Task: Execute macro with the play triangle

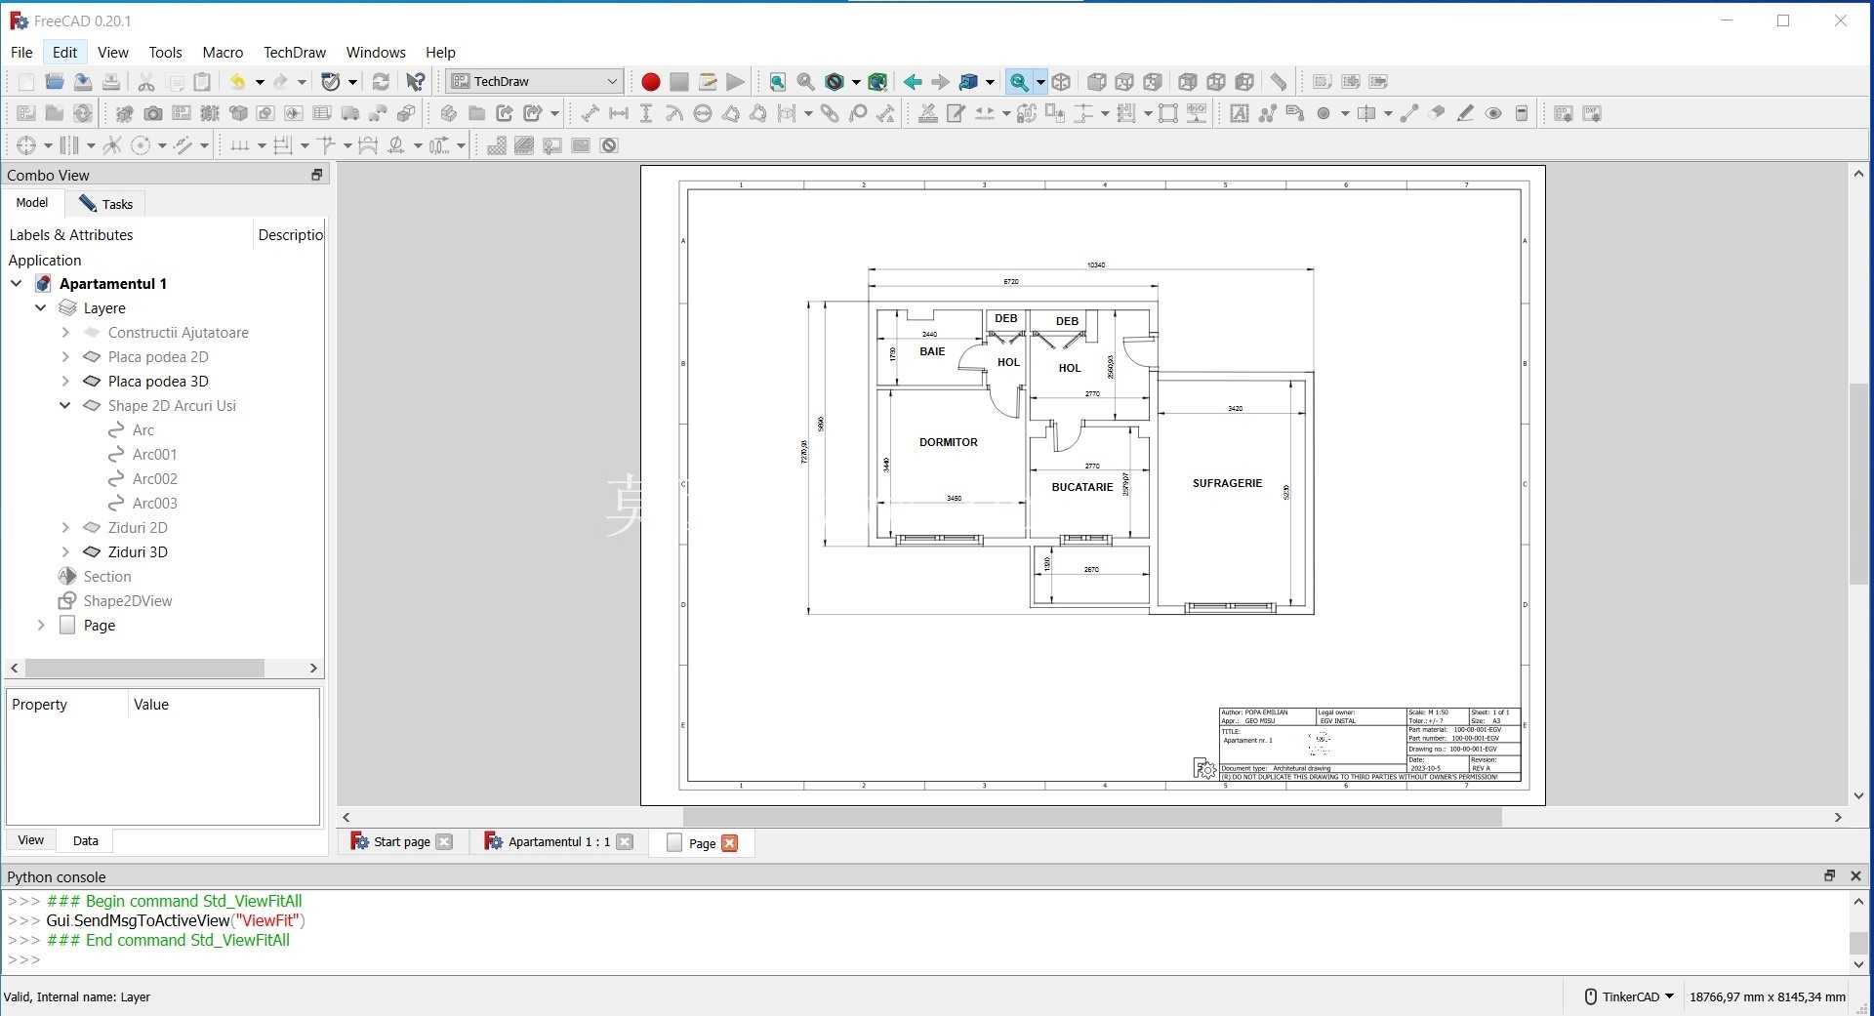Action: pyautogui.click(x=736, y=82)
